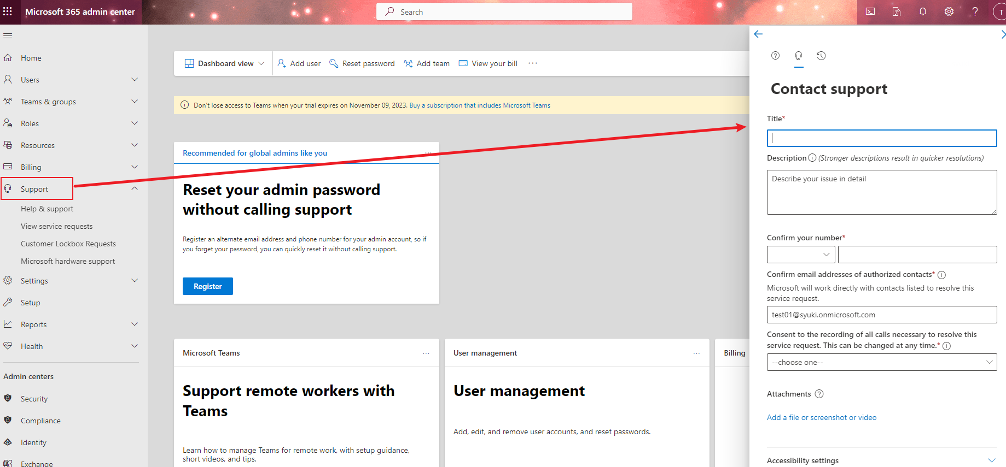
Task: Open User management card options
Action: coord(696,353)
